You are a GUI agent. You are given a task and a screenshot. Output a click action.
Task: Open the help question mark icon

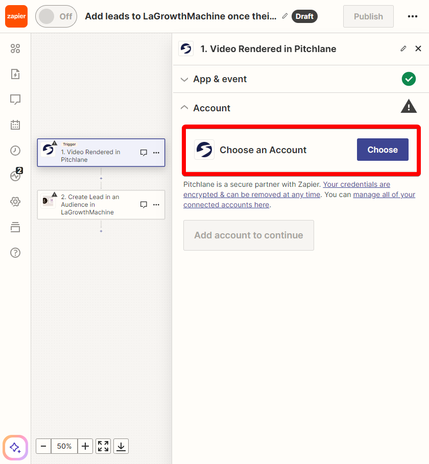15,253
